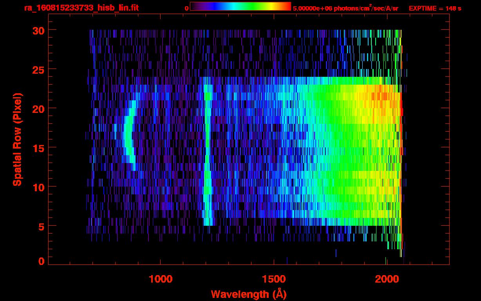The height and width of the screenshot is (301, 481).
Task: Click the rainbow color scale bar
Action: [x=240, y=6]
